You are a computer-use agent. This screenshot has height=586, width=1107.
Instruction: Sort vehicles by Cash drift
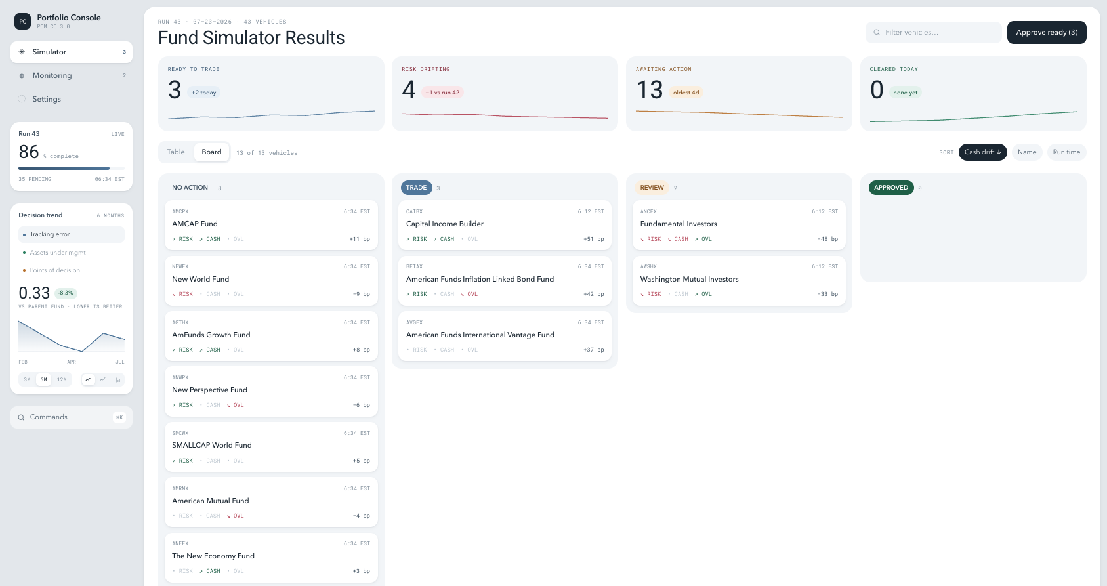[x=982, y=152]
